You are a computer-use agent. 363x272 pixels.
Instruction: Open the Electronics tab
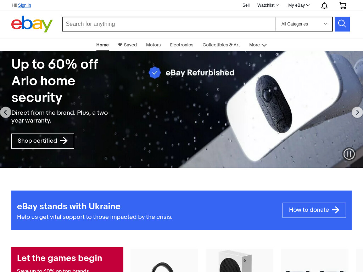click(x=181, y=45)
